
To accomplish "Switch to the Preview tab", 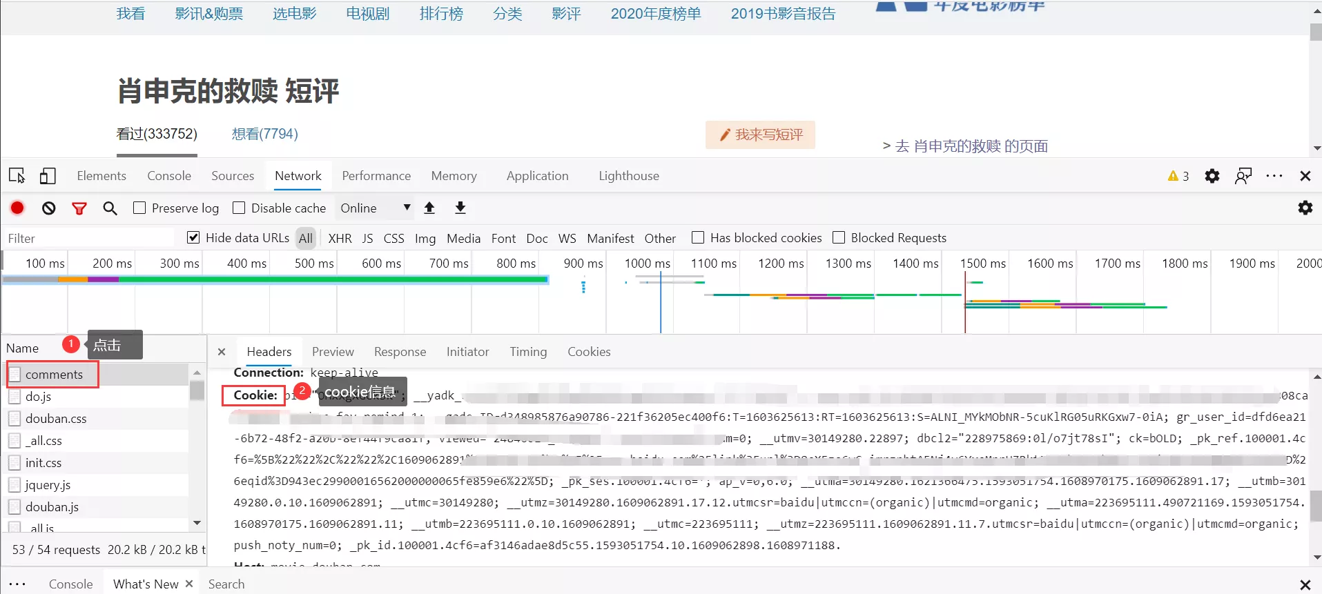I will 333,352.
